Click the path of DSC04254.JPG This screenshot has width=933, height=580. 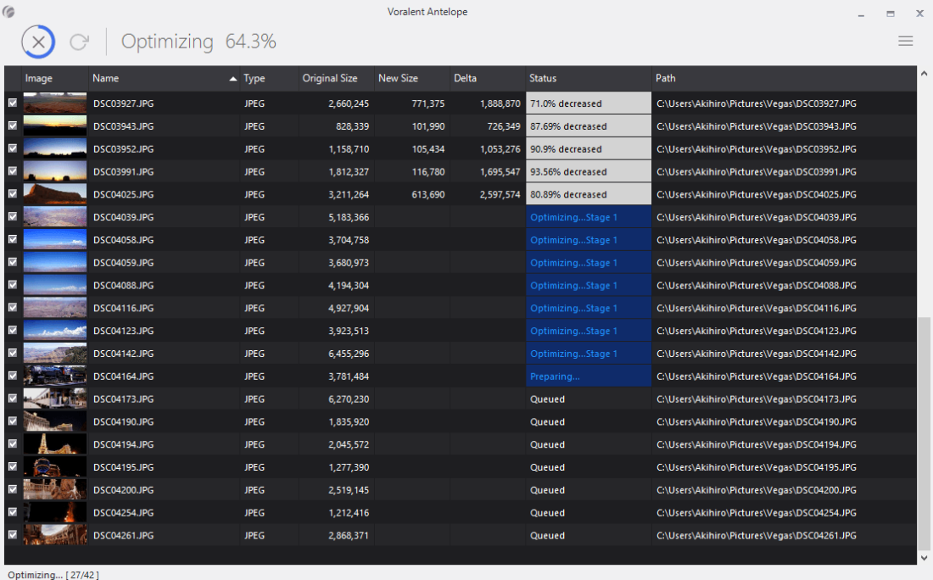click(756, 512)
